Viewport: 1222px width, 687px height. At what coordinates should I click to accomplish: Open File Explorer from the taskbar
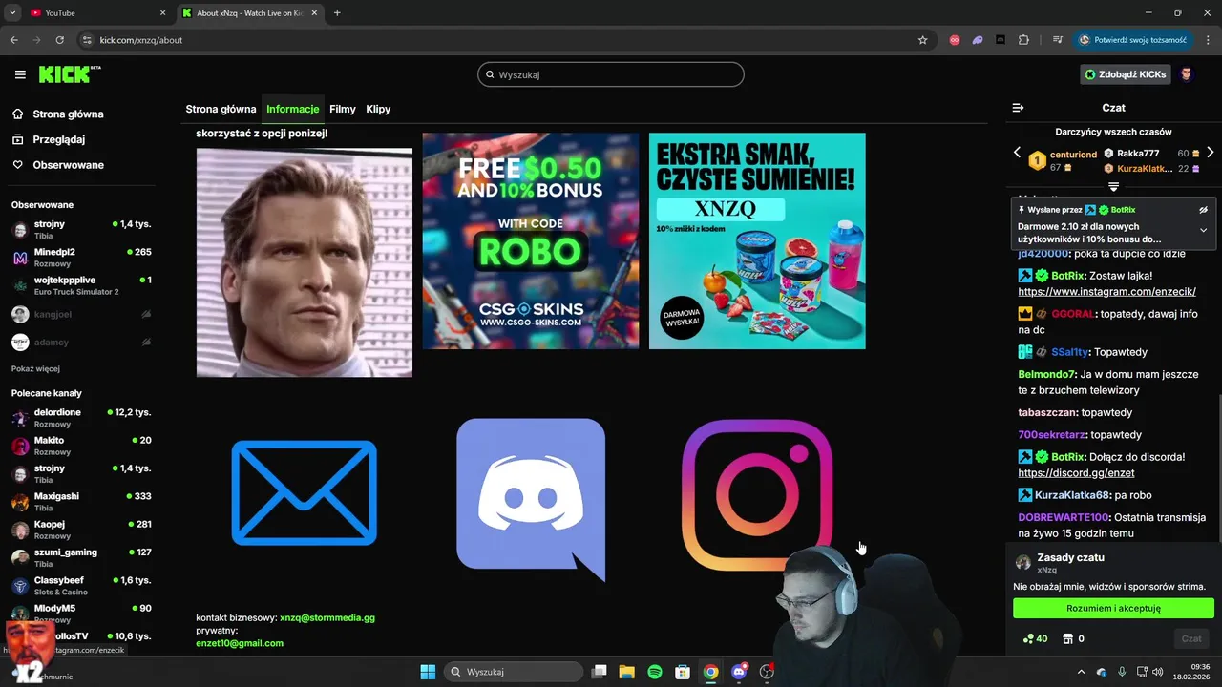627,672
